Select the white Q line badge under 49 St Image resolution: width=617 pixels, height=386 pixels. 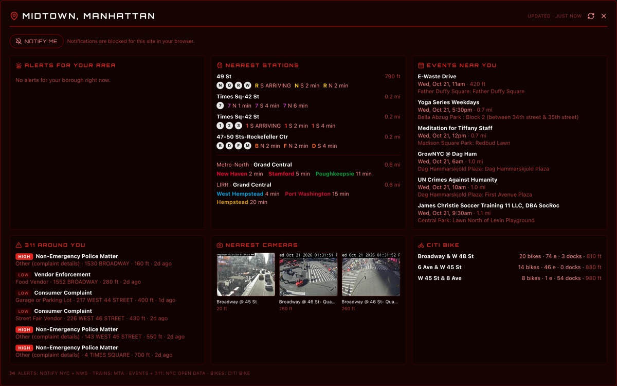(x=229, y=85)
